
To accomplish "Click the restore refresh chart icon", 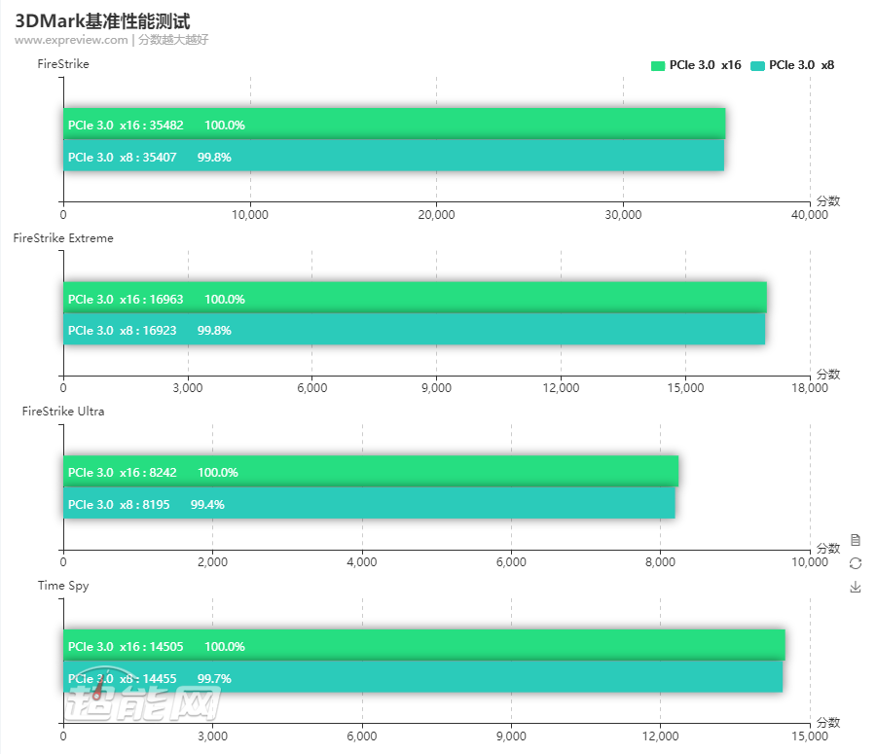I will pos(856,563).
